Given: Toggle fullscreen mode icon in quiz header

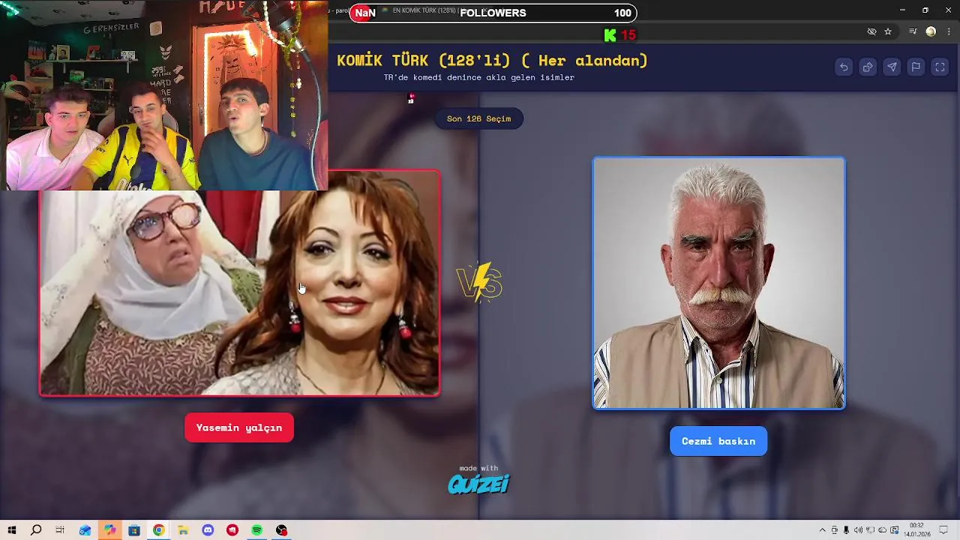Looking at the screenshot, I should click(x=940, y=67).
